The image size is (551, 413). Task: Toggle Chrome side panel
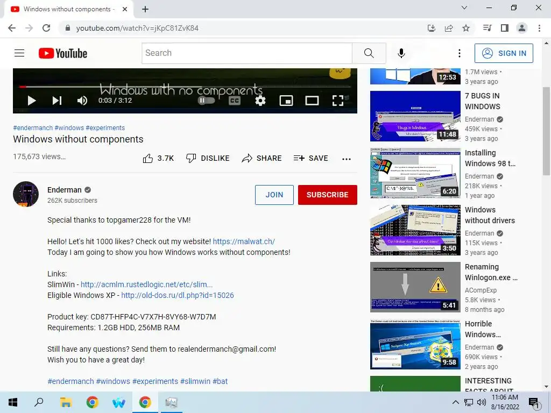pyautogui.click(x=505, y=28)
